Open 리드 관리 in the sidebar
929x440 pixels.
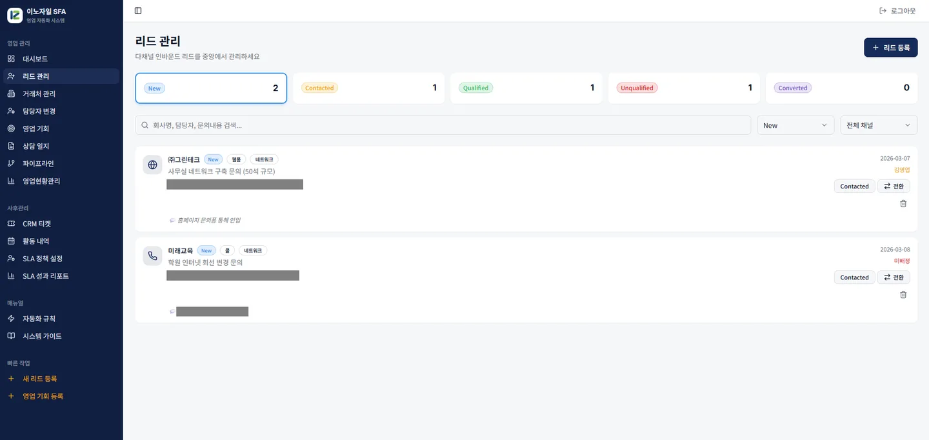[x=61, y=76]
